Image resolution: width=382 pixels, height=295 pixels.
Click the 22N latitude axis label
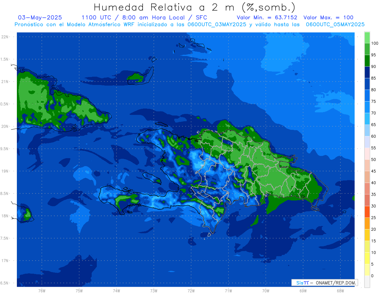click(4, 37)
